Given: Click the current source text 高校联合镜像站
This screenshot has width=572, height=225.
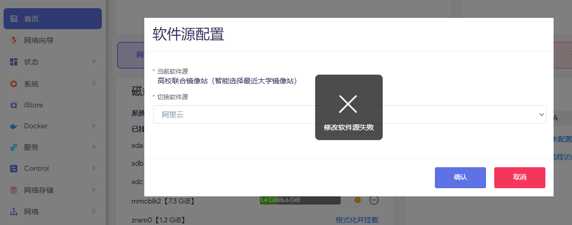Looking at the screenshot, I should click(x=227, y=81).
